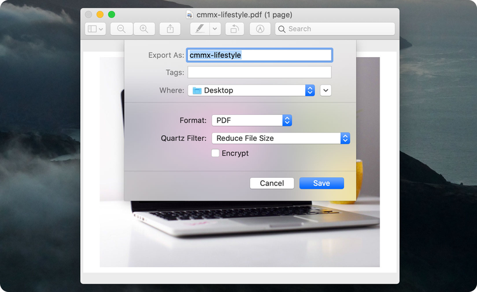Screen dimensions: 477x292
Task: Open the Format PDF dropdown
Action: tap(252, 121)
